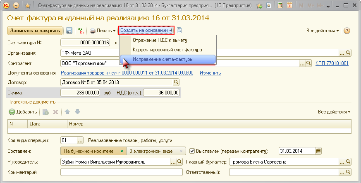The height and width of the screenshot is (183, 361).
Task: Click Записать и закрыть button
Action: [35, 31]
